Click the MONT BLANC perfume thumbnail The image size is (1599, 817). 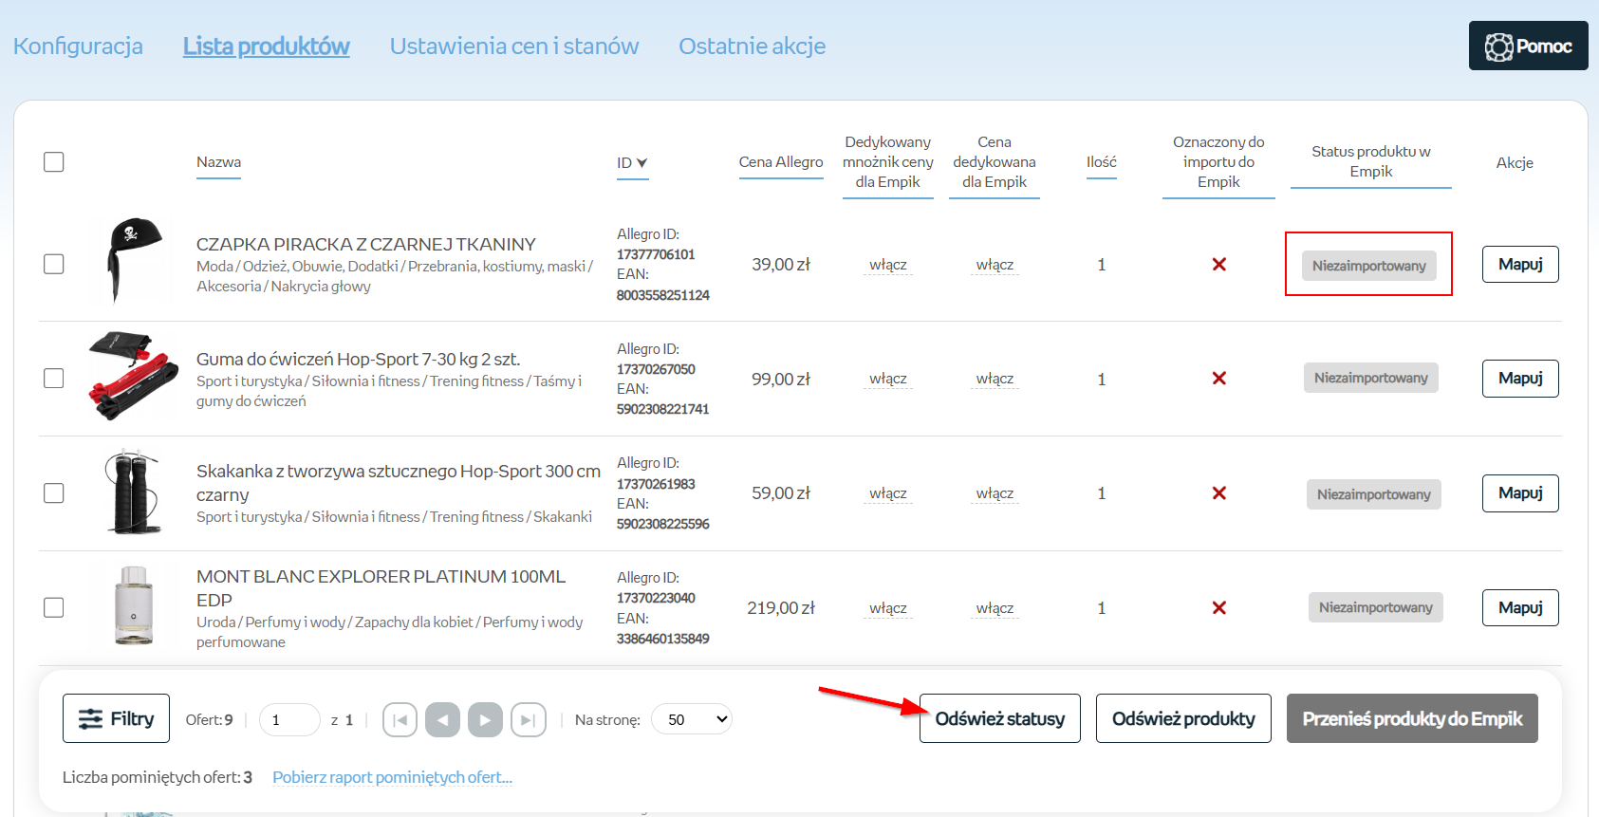tap(134, 606)
